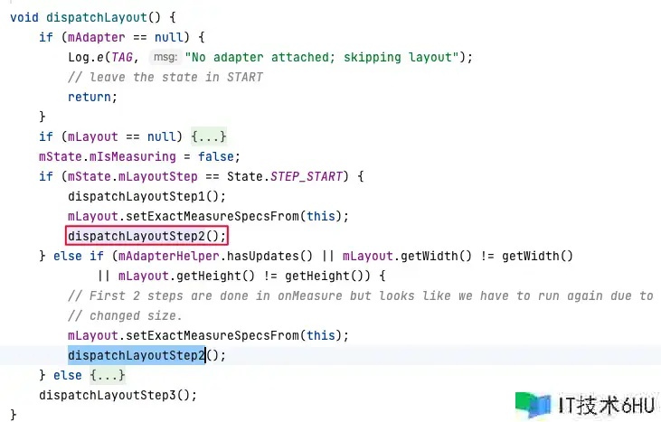Click the return; statement

click(x=93, y=97)
